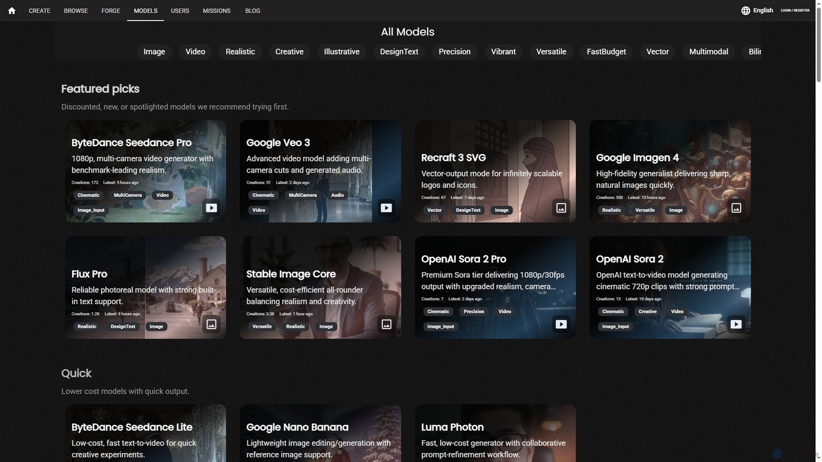Viewport: 822px width, 462px height.
Task: Click LOGIN / REGISTER link
Action: click(795, 11)
